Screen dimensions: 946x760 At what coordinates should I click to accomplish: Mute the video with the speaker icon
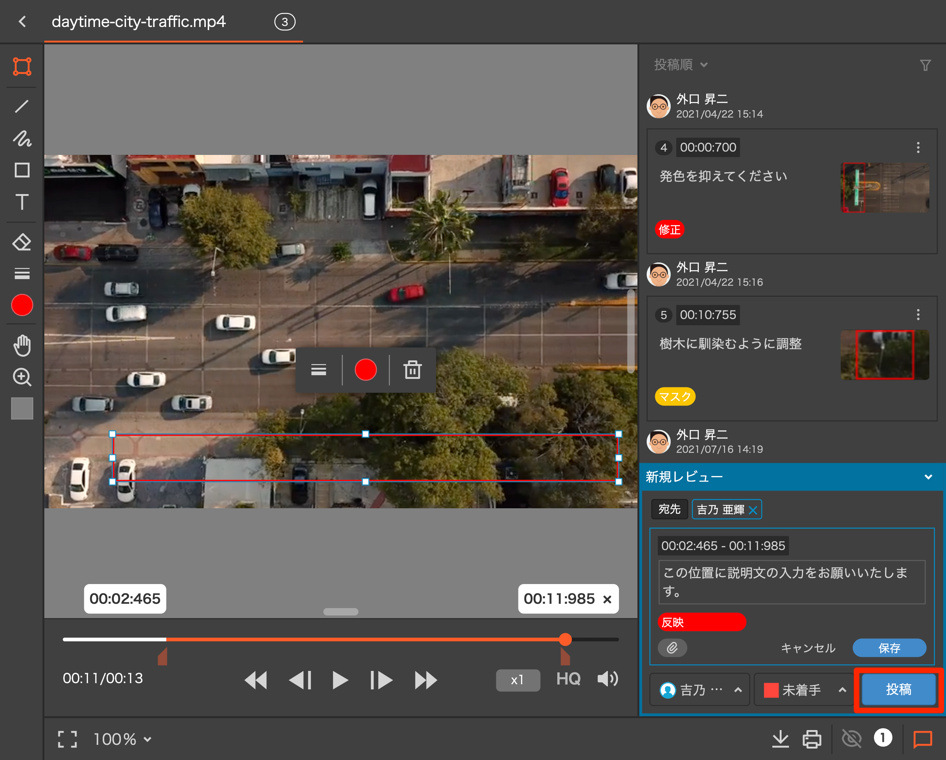click(608, 679)
